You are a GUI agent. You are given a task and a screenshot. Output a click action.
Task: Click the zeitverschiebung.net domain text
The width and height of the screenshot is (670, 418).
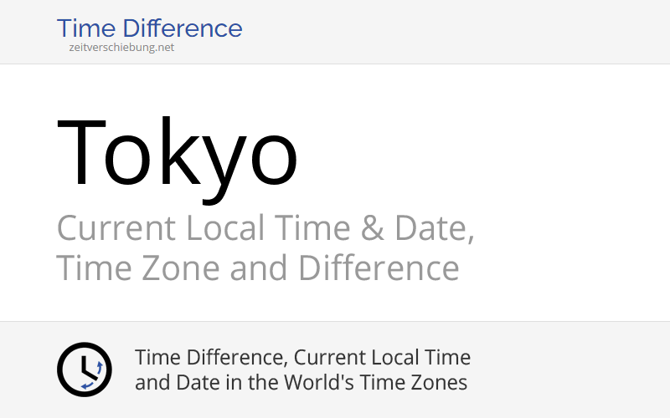coord(121,48)
